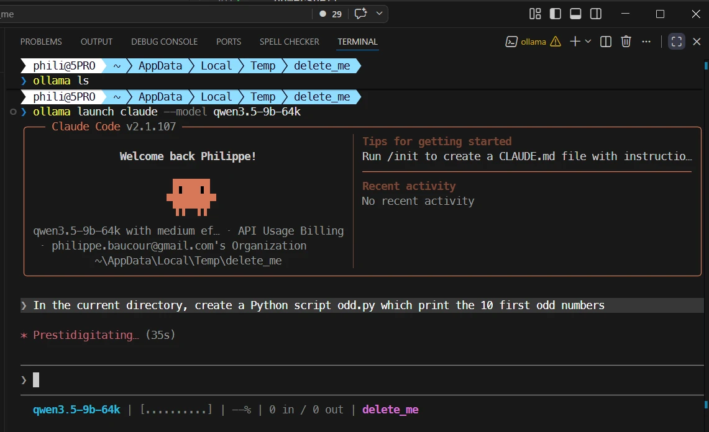This screenshot has height=432, width=709.
Task: Switch to the OUTPUT tab
Action: click(96, 42)
